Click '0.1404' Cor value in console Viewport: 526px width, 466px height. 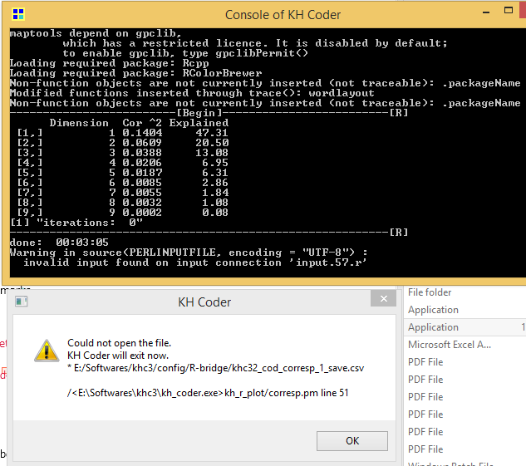(142, 133)
